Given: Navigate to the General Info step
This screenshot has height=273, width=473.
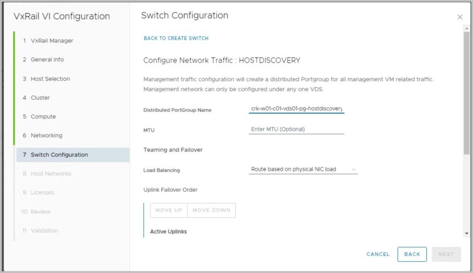Looking at the screenshot, I should [x=47, y=59].
